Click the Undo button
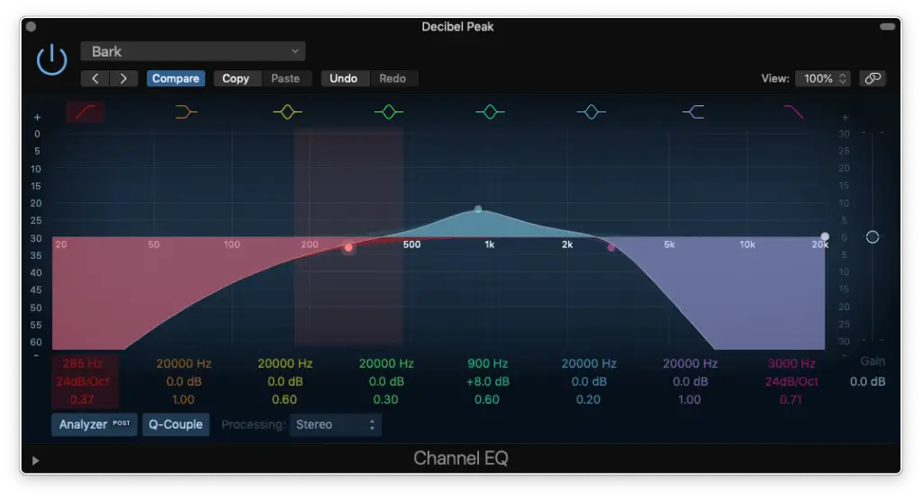This screenshot has height=498, width=922. click(x=343, y=79)
